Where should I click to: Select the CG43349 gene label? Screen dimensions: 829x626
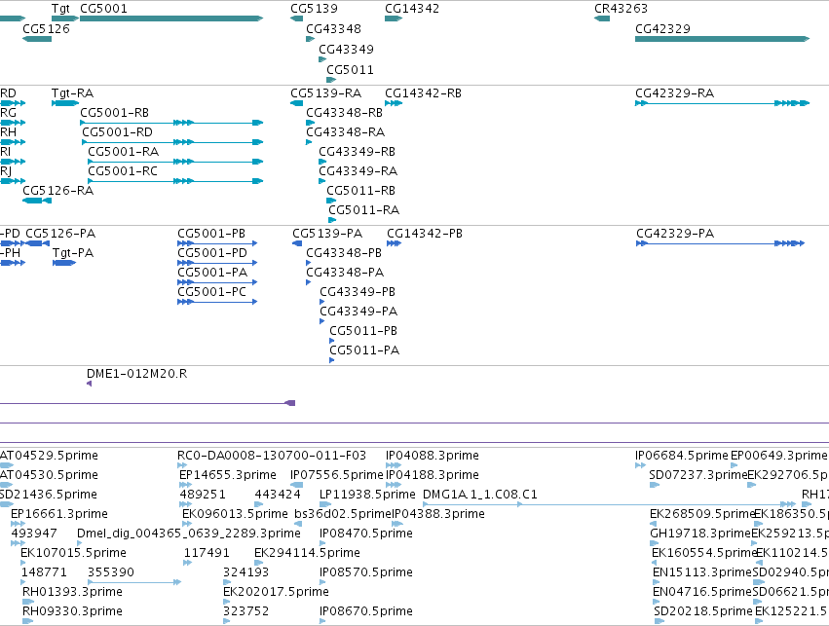(x=346, y=50)
